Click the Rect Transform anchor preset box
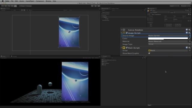Image resolution: width=192 pixels, height=108 pixels. point(151,19)
